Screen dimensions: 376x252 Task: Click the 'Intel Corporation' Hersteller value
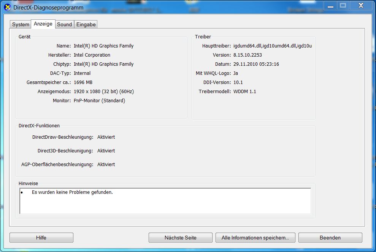(92, 55)
